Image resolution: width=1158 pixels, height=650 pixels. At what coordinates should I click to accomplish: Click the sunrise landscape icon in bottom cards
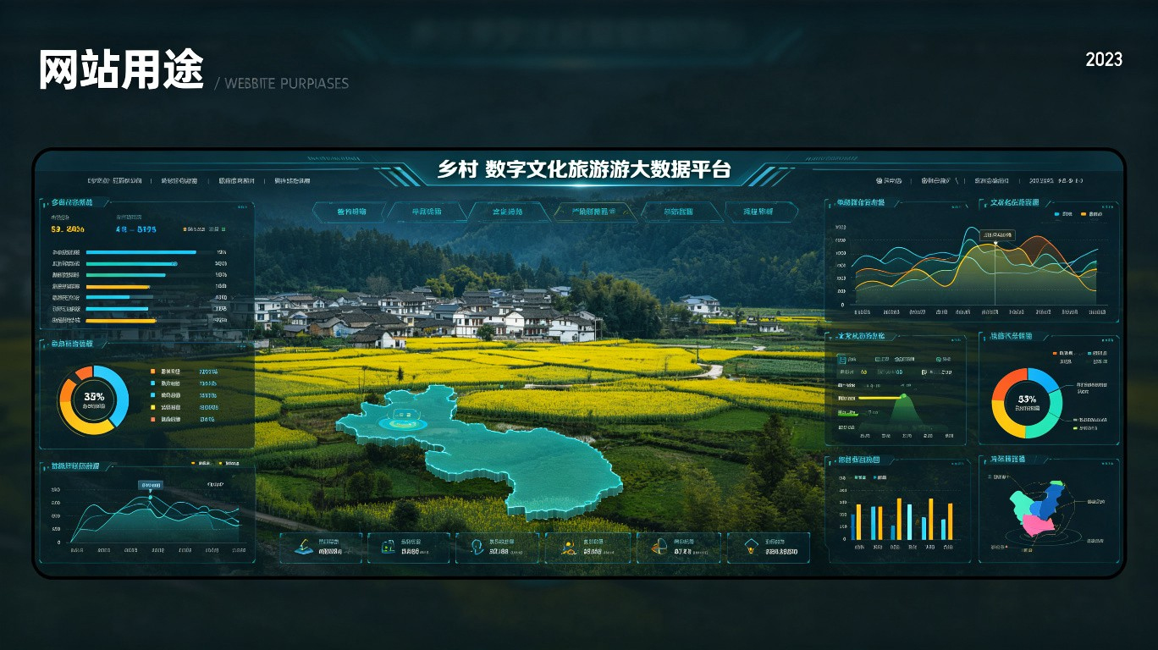568,548
